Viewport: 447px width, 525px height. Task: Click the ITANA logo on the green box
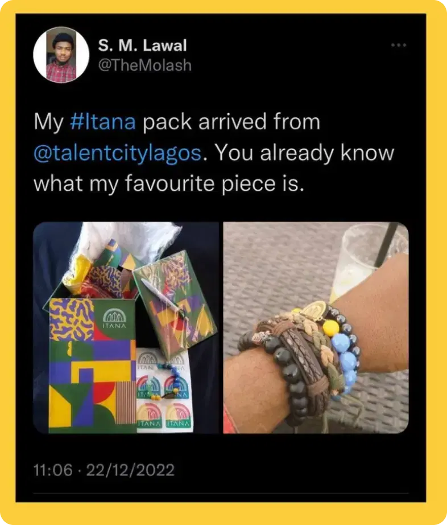click(114, 318)
